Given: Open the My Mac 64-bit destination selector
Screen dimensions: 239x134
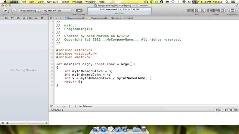Looking at the screenshot, I should click(x=52, y=10).
